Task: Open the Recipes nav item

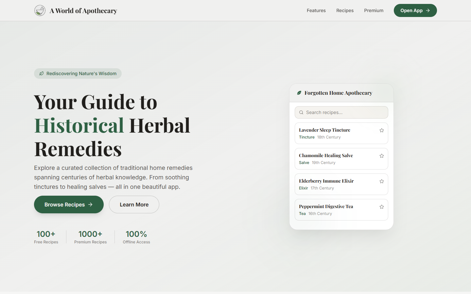Action: (x=345, y=10)
